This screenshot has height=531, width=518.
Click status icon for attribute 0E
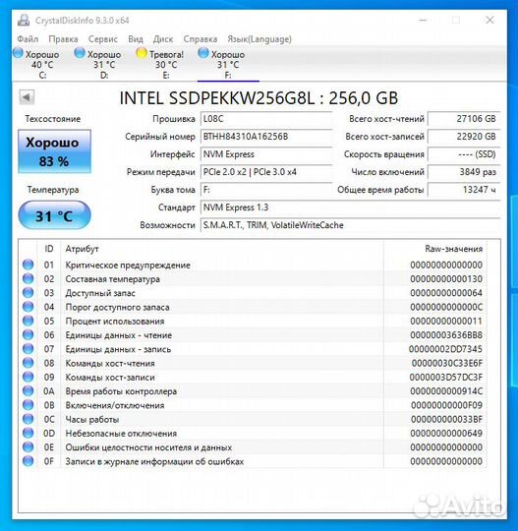click(x=29, y=447)
